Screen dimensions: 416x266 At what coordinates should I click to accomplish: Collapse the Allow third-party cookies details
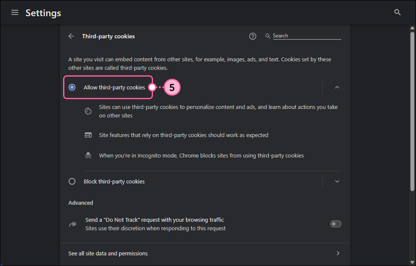337,87
